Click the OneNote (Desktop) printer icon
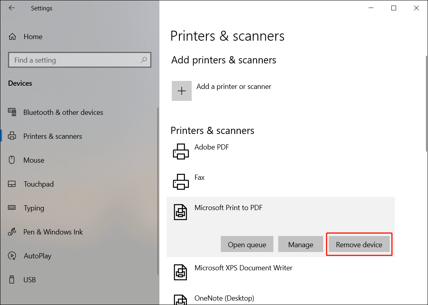The image size is (428, 305). 181,299
